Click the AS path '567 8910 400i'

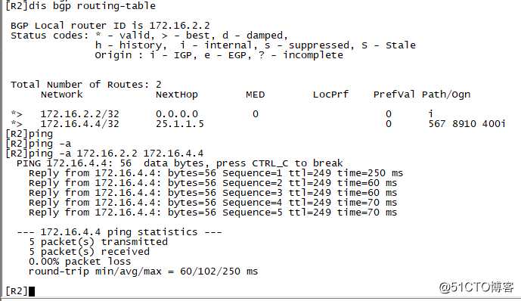pos(467,124)
